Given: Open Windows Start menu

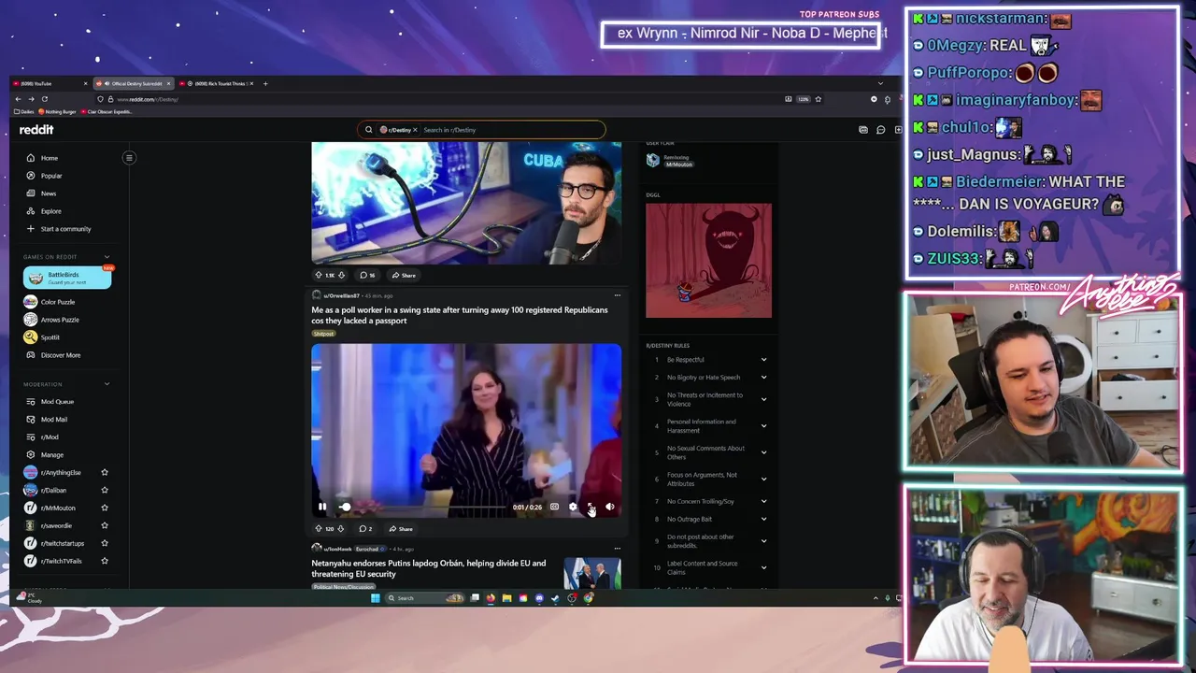Looking at the screenshot, I should pyautogui.click(x=376, y=598).
